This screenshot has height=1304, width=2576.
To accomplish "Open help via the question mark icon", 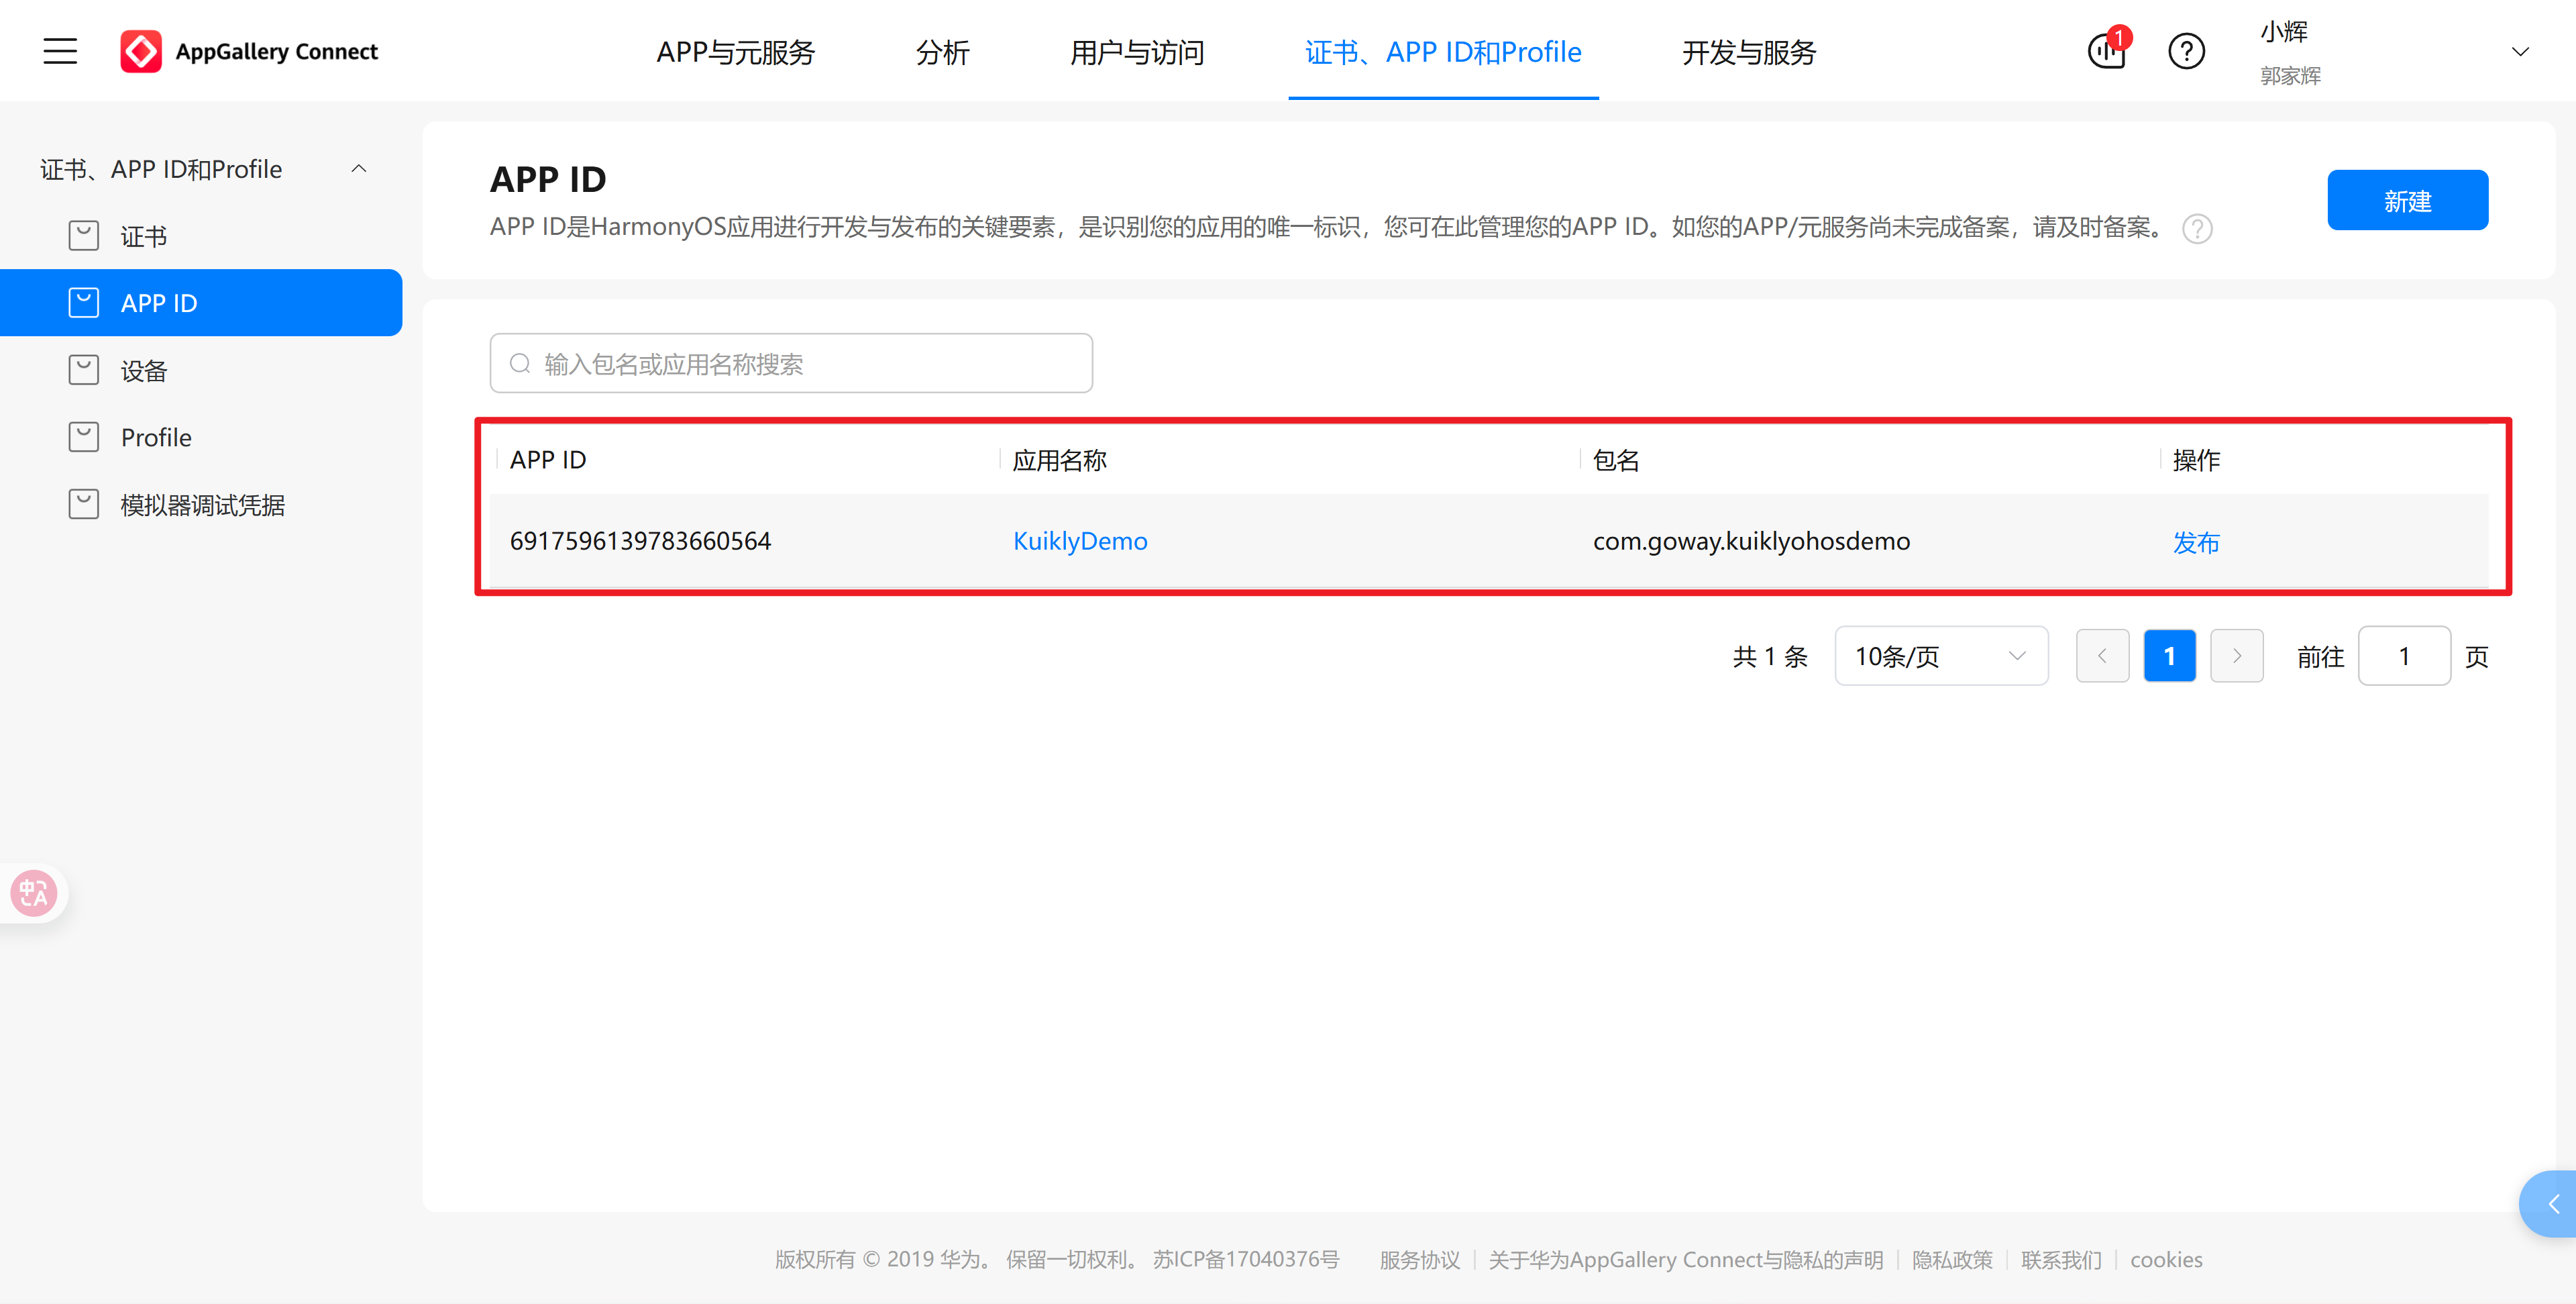I will point(2187,51).
